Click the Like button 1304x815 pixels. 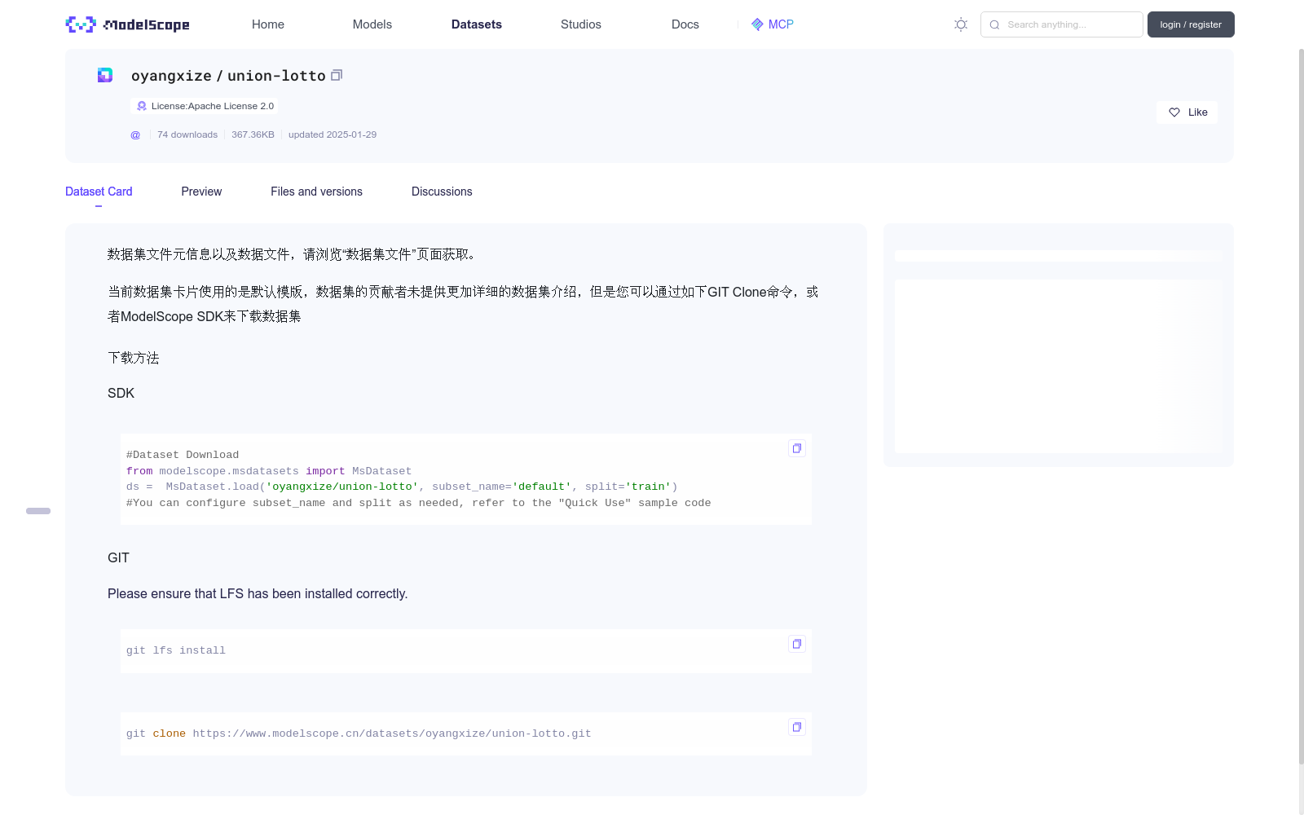[x=1187, y=112]
